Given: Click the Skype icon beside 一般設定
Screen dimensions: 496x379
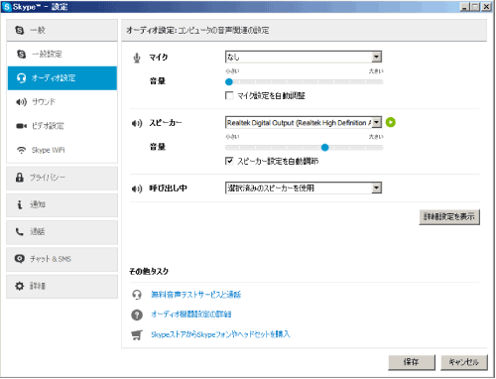Looking at the screenshot, I should [x=21, y=54].
